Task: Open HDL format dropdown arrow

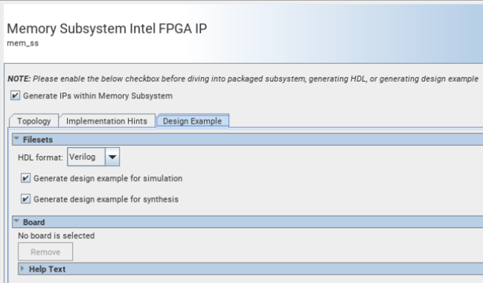Action: [x=112, y=157]
